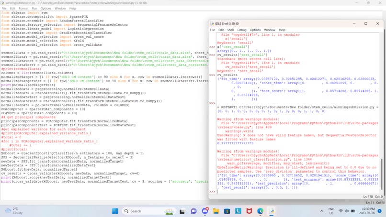The width and height of the screenshot is (386, 217).
Task: Open Format menu in editor window
Action: pyautogui.click(x=23, y=8)
